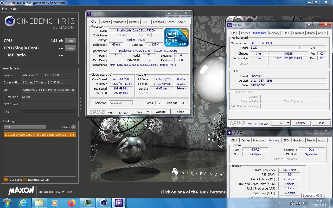Open Bench tab in first CPU-Z window
This screenshot has height=208, width=333.
tap(171, 22)
